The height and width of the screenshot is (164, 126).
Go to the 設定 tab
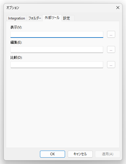[x=68, y=18]
